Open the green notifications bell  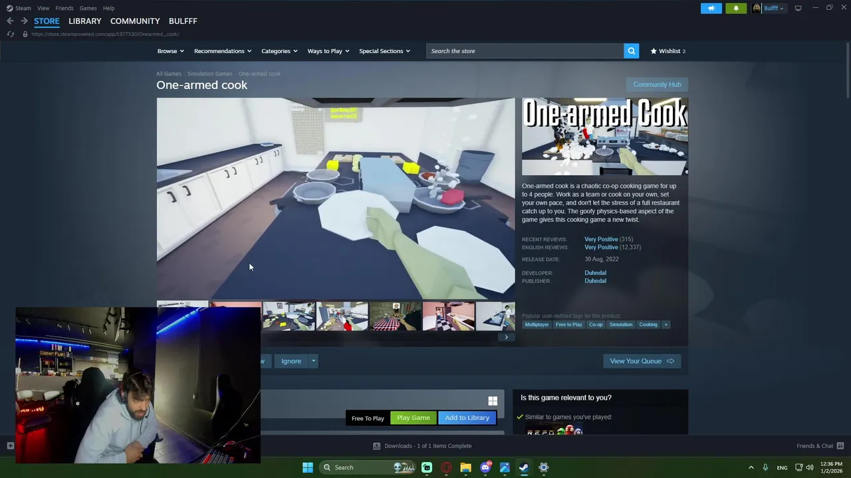point(736,8)
